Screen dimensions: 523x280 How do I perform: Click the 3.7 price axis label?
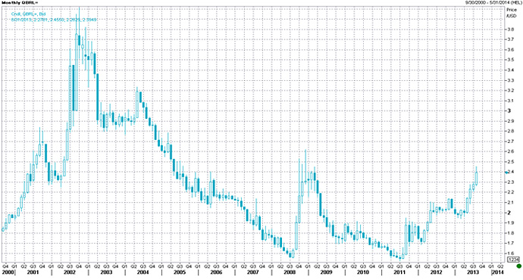(510, 39)
